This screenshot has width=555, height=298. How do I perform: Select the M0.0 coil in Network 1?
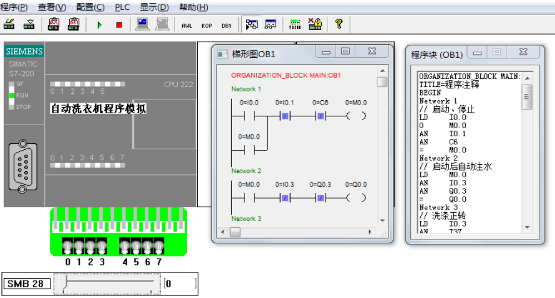coord(356,116)
